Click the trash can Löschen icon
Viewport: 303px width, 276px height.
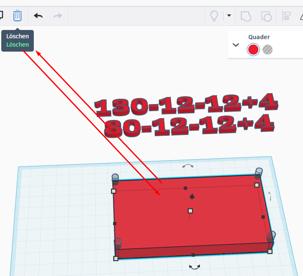click(18, 16)
